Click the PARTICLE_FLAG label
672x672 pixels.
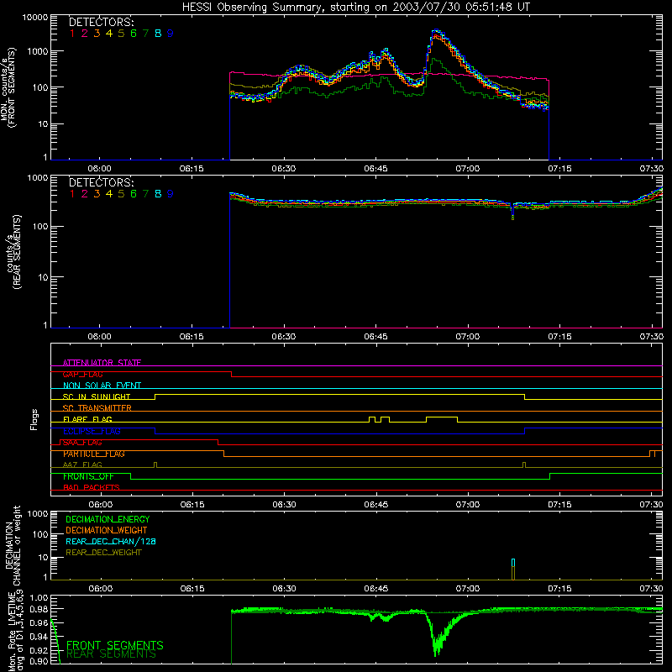coord(94,454)
